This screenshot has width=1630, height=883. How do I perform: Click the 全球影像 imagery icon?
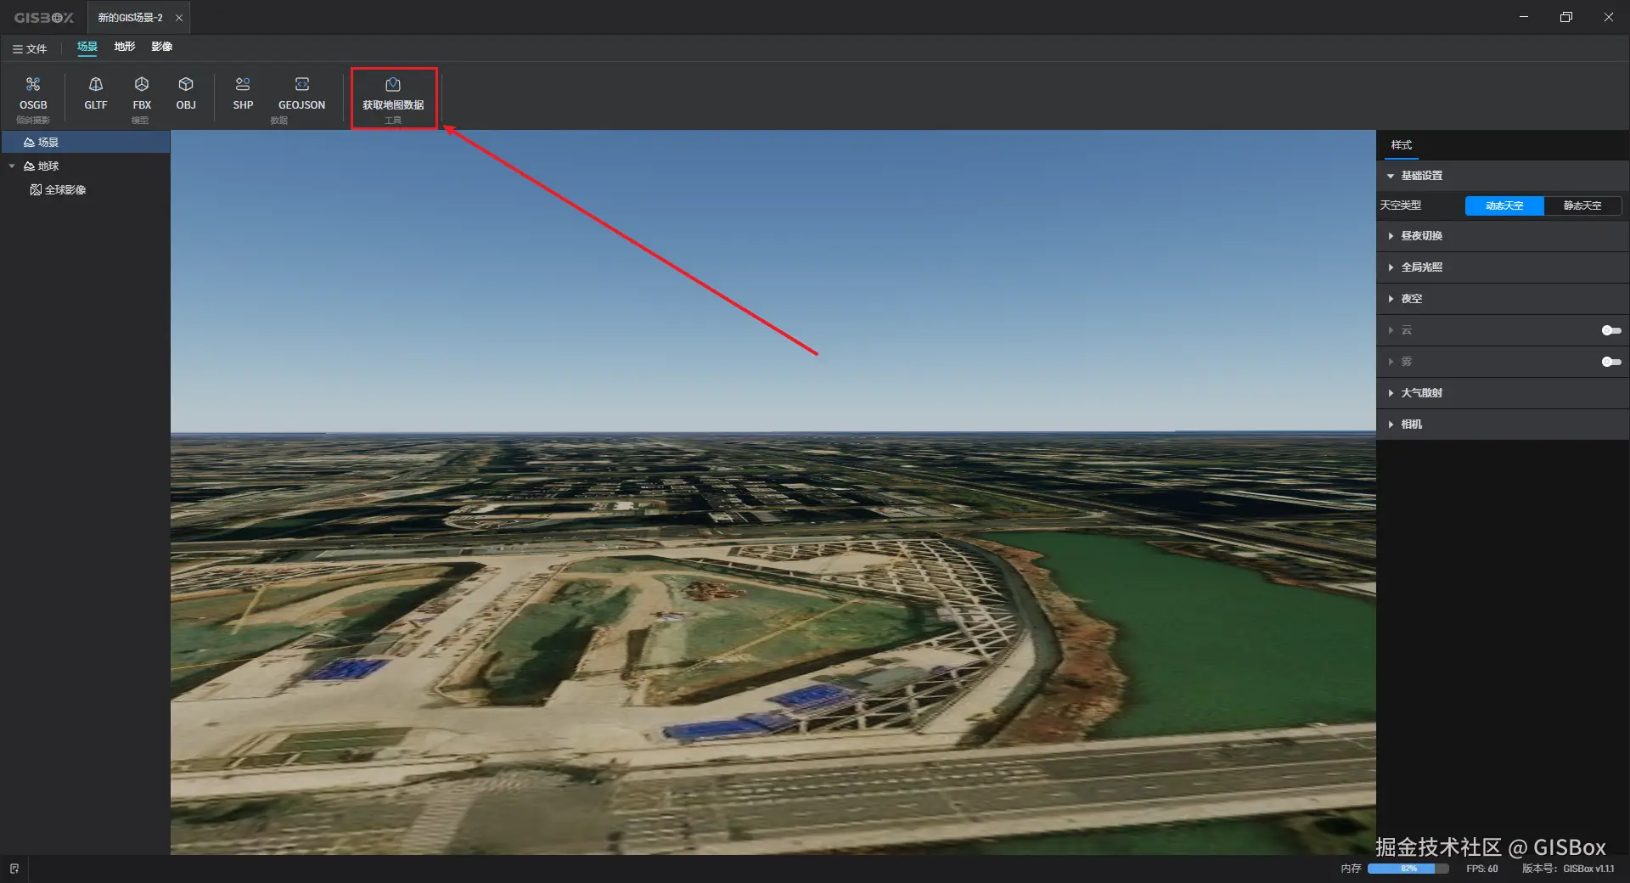pyautogui.click(x=36, y=189)
